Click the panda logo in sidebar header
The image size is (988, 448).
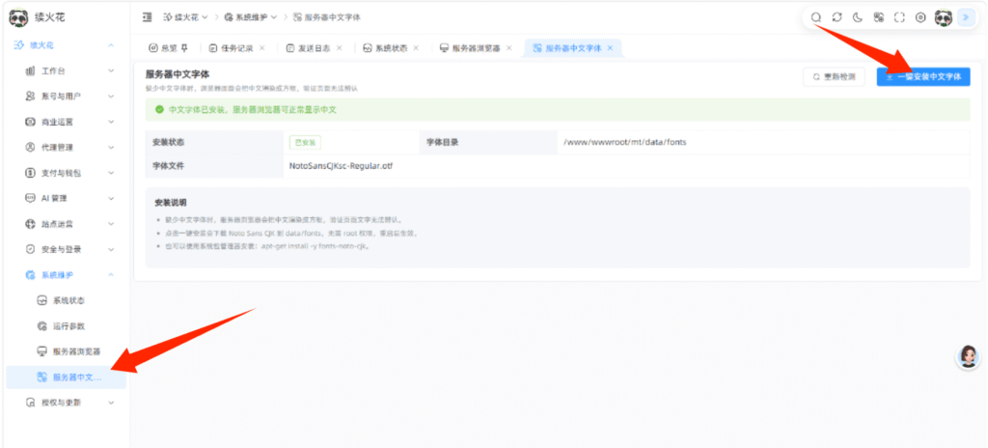click(x=19, y=17)
